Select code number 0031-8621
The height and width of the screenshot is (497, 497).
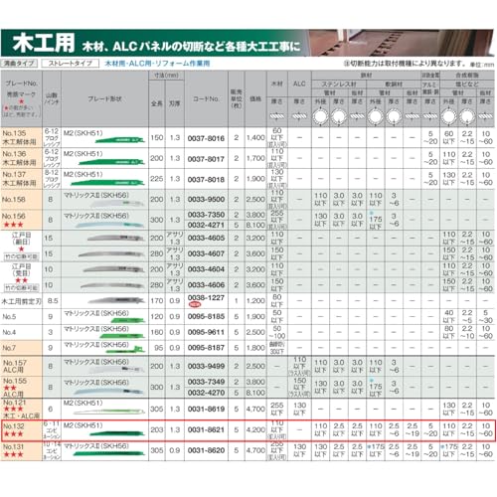coord(206,429)
